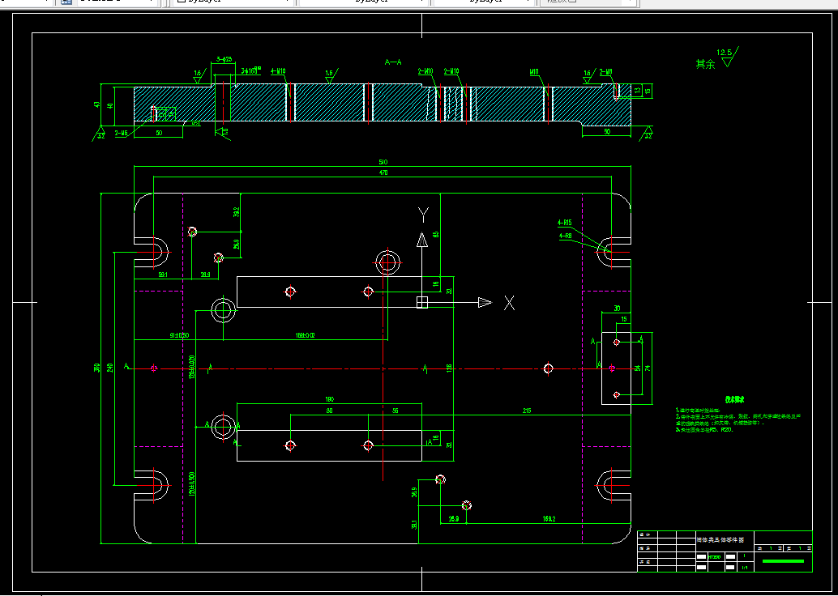Select the 4-R15 leader label

tap(565, 223)
